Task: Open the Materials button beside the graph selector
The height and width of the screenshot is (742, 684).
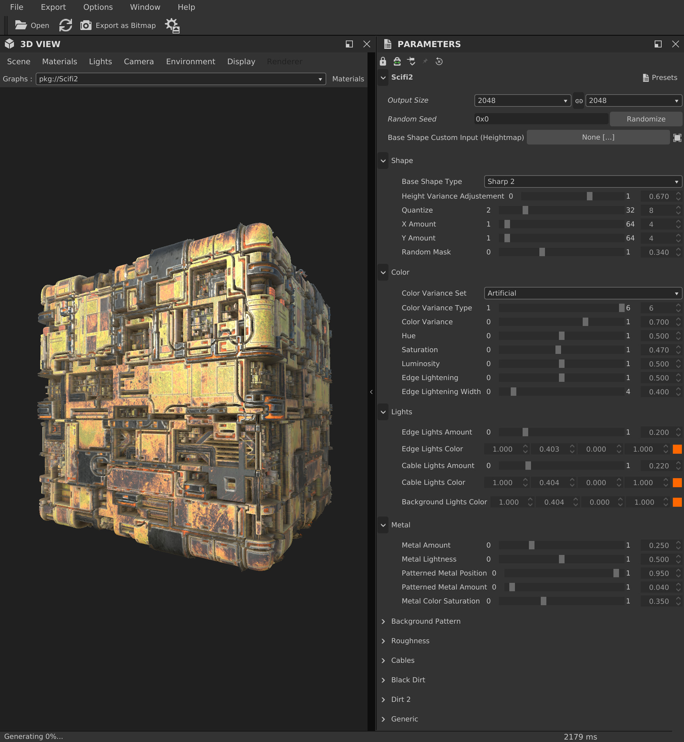Action: (x=348, y=79)
